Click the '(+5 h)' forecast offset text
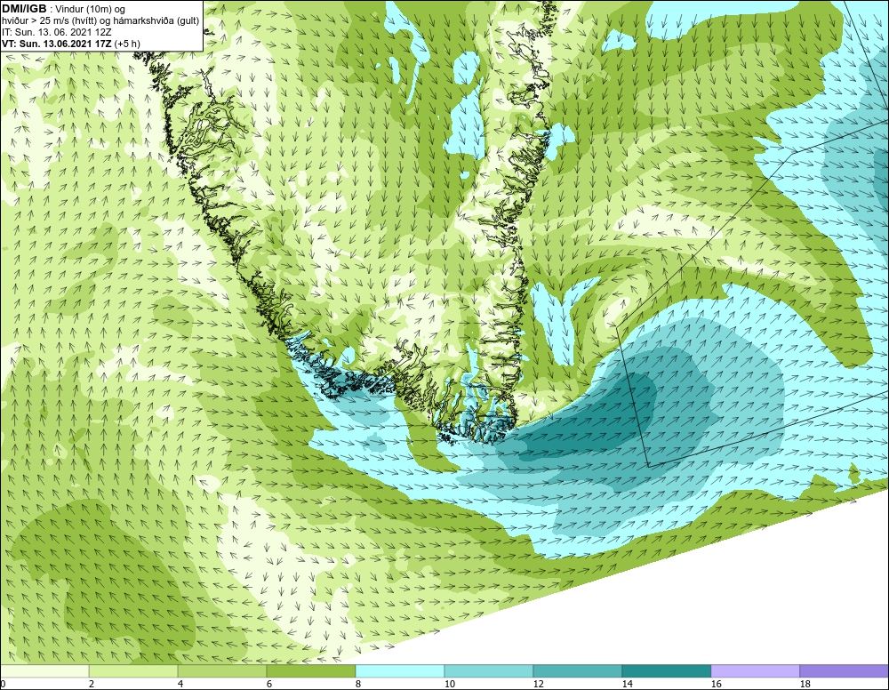Image resolution: width=889 pixels, height=690 pixels. point(127,43)
